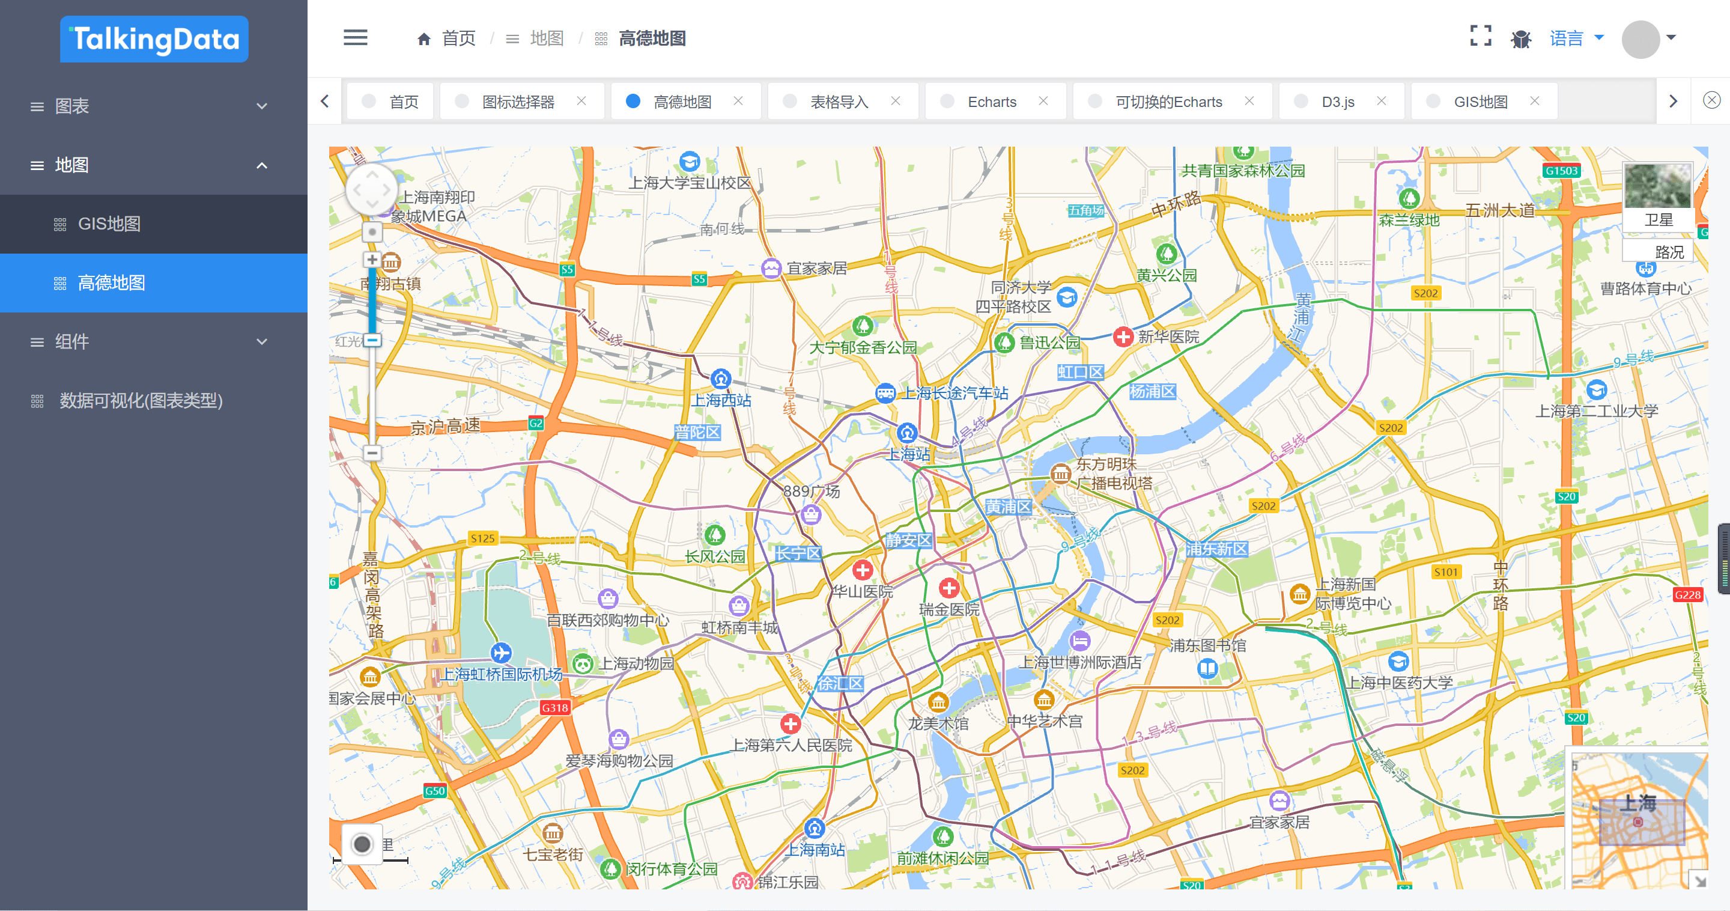Click the map pan direction control

pos(371,189)
